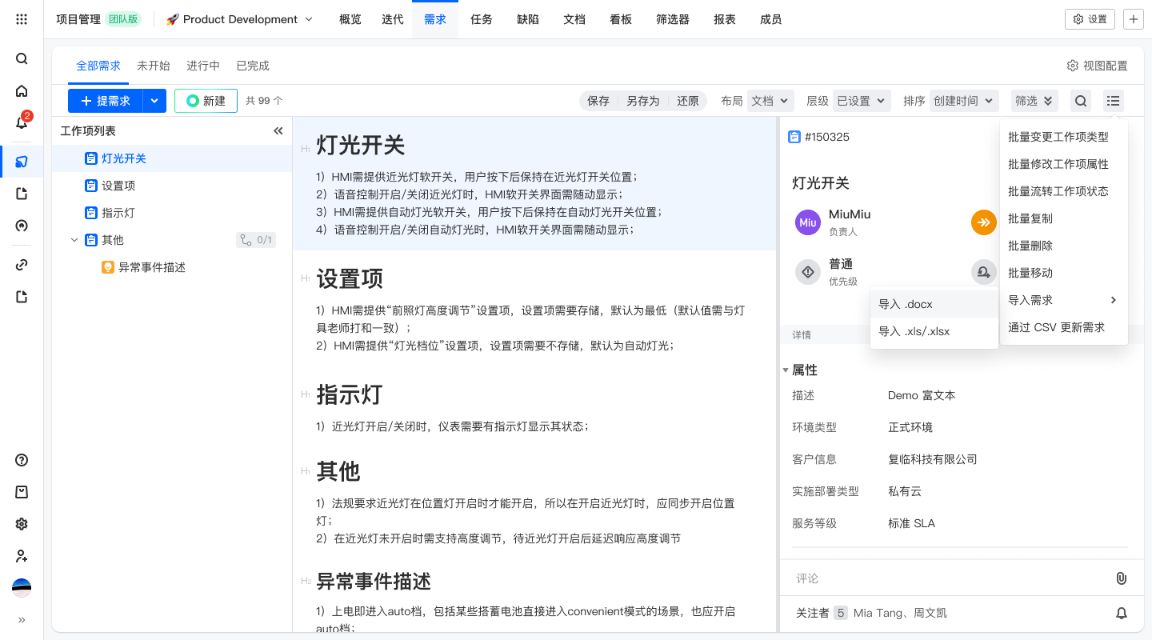Open 视图配置 settings
Viewport: 1152px width, 640px height.
pos(1098,66)
